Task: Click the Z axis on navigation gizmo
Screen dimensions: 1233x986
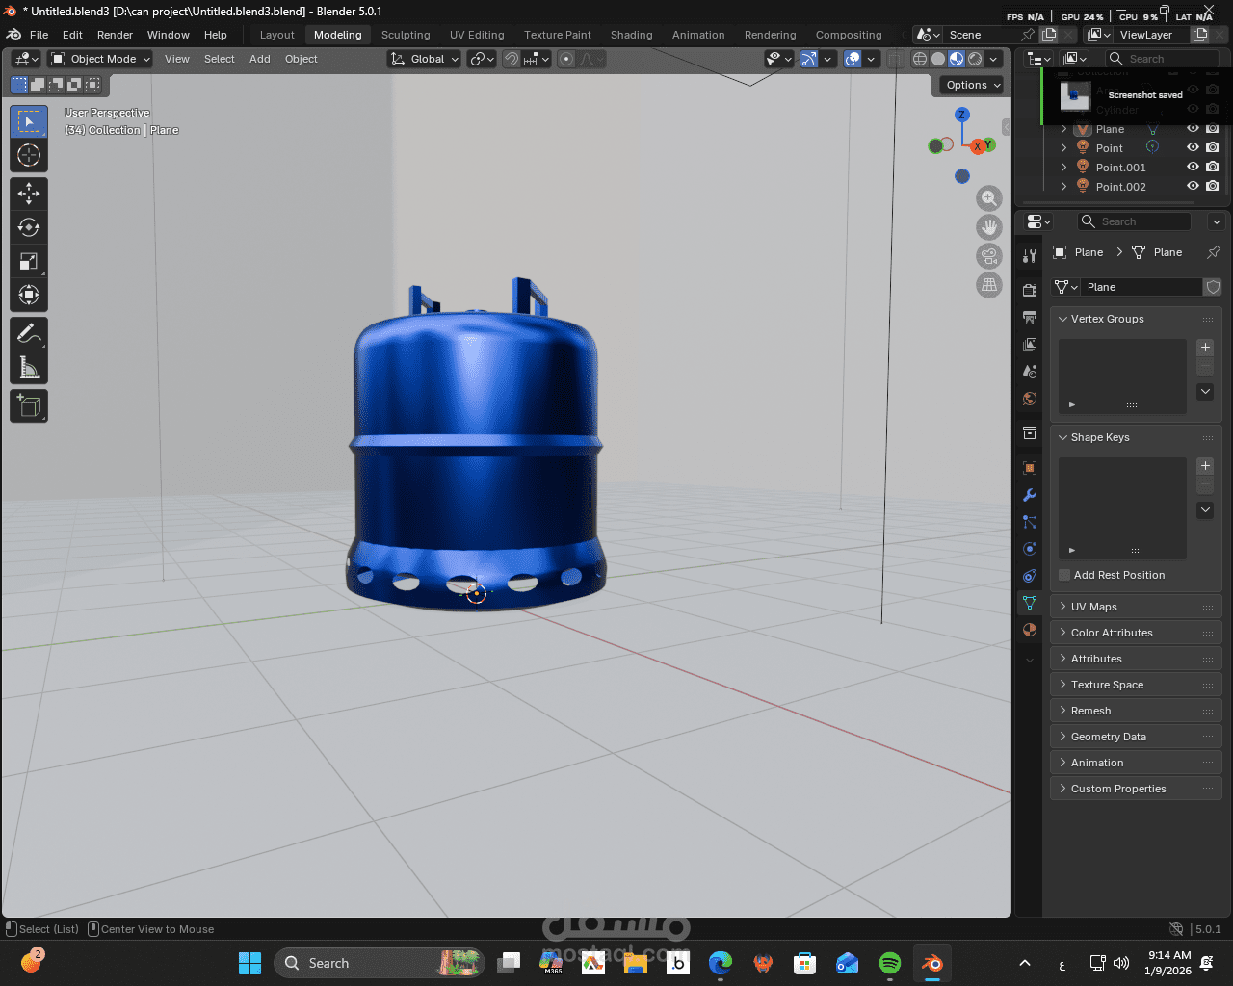Action: click(x=961, y=115)
